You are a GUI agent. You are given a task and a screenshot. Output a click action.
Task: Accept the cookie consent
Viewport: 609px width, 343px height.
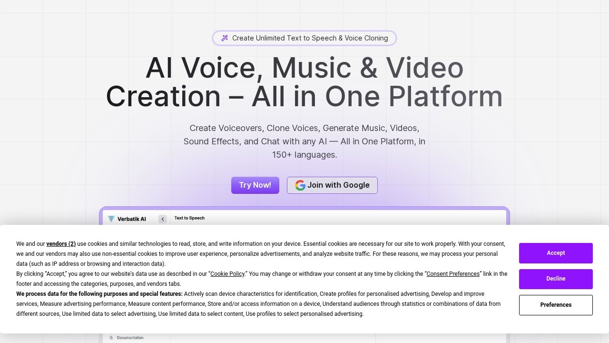(x=556, y=253)
